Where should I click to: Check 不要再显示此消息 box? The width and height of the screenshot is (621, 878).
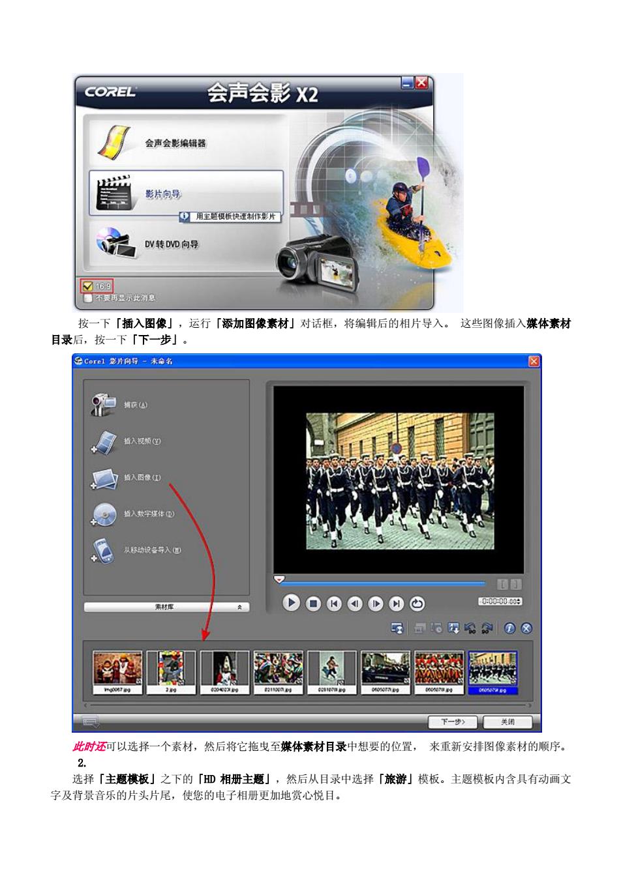coord(88,298)
